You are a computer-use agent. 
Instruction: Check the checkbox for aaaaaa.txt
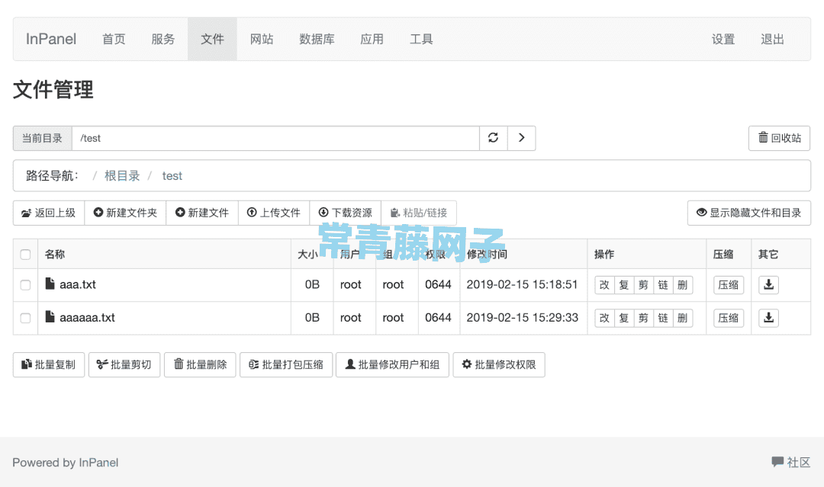(25, 318)
